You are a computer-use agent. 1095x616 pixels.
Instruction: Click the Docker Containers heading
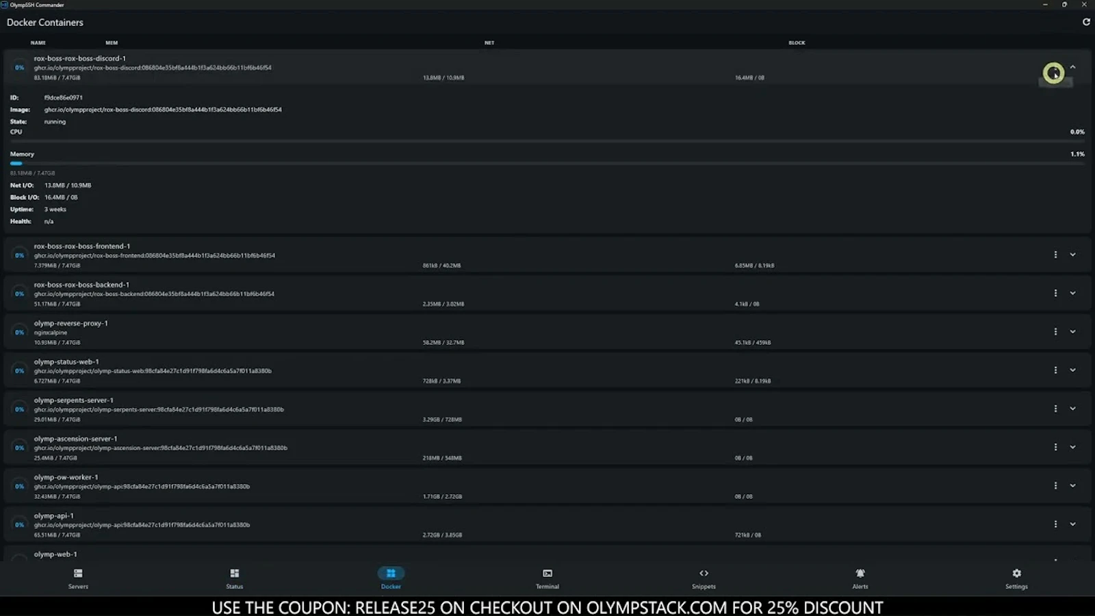coord(45,23)
